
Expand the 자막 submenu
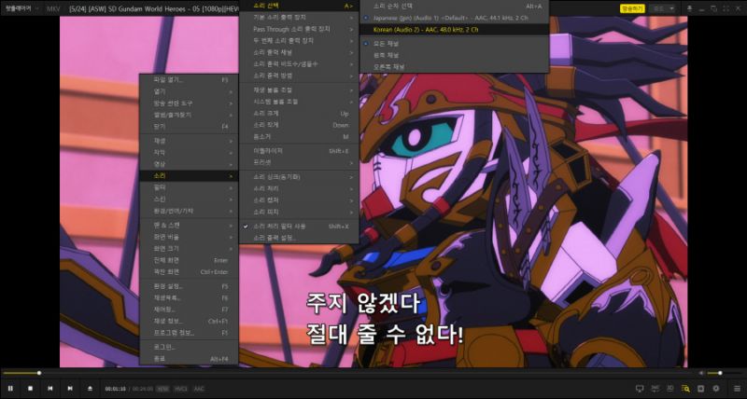coord(188,152)
